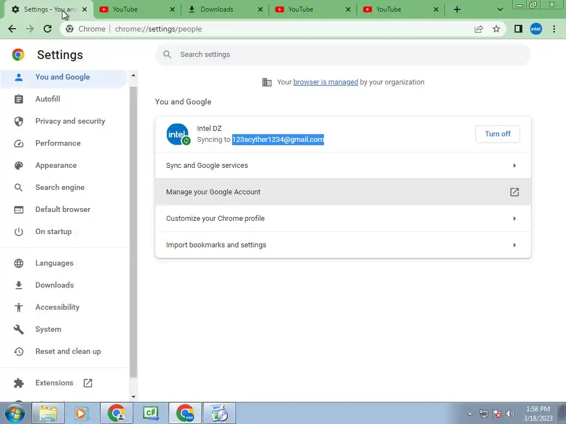Open the tab search dropdown arrow
The height and width of the screenshot is (424, 566).
pos(500,9)
